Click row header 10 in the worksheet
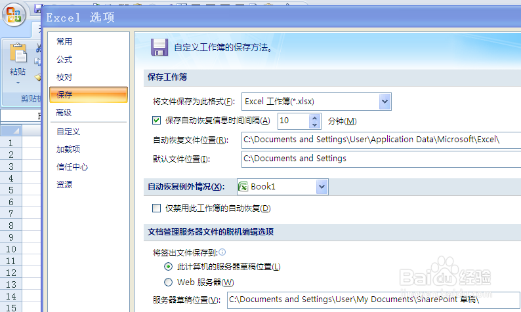The height and width of the screenshot is (312, 521). [x=11, y=249]
